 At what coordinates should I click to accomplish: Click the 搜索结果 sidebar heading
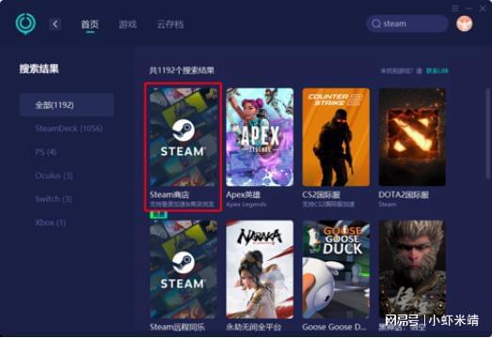(40, 69)
